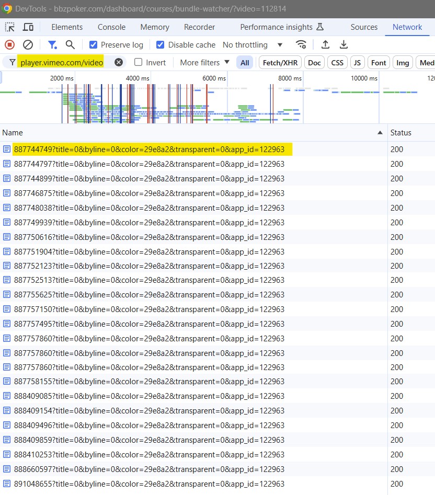Open network conditions wifi icon
Viewport: 435px width, 495px height.
pyautogui.click(x=301, y=45)
